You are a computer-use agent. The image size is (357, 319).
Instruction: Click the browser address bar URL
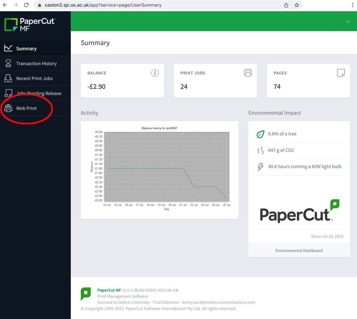103,5
